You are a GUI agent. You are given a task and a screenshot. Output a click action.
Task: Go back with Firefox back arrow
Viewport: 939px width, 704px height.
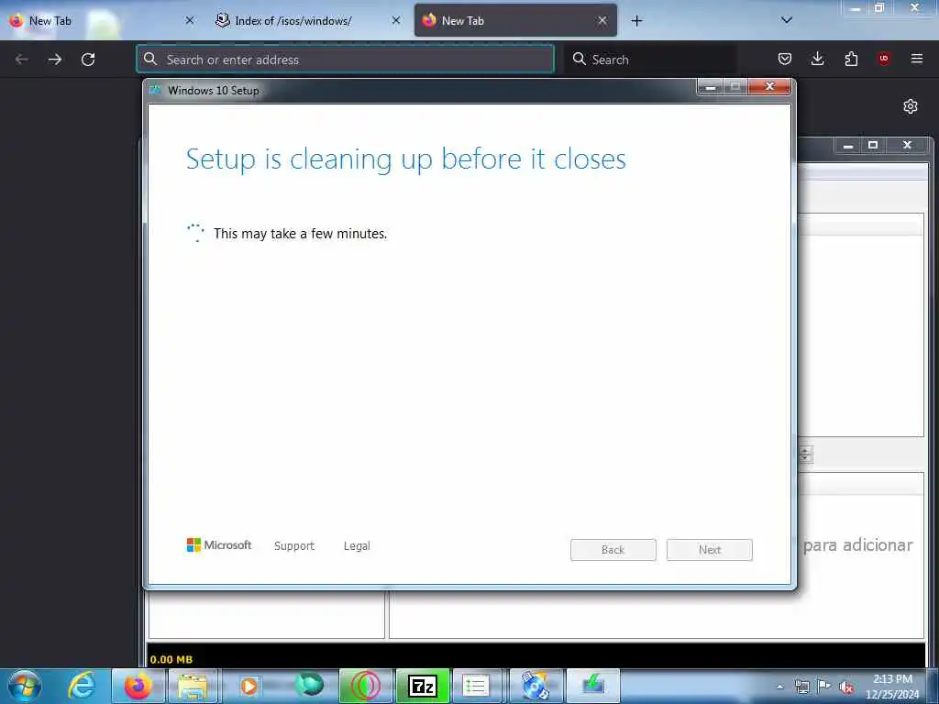tap(22, 60)
